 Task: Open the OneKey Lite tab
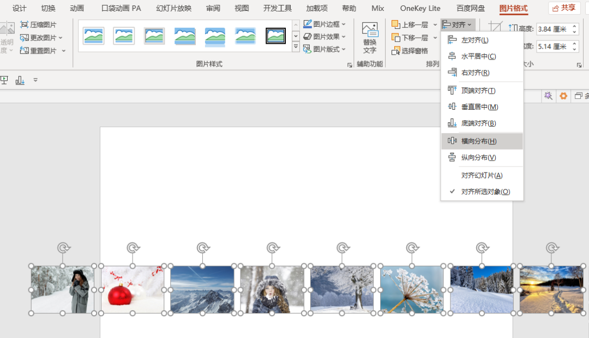pos(420,8)
